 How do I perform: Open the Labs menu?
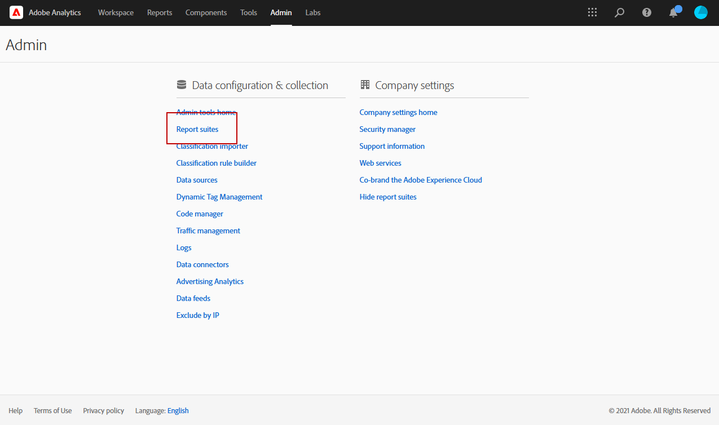[313, 12]
